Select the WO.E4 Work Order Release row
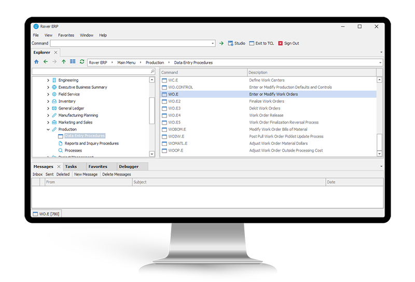The image size is (415, 282). pos(268,115)
